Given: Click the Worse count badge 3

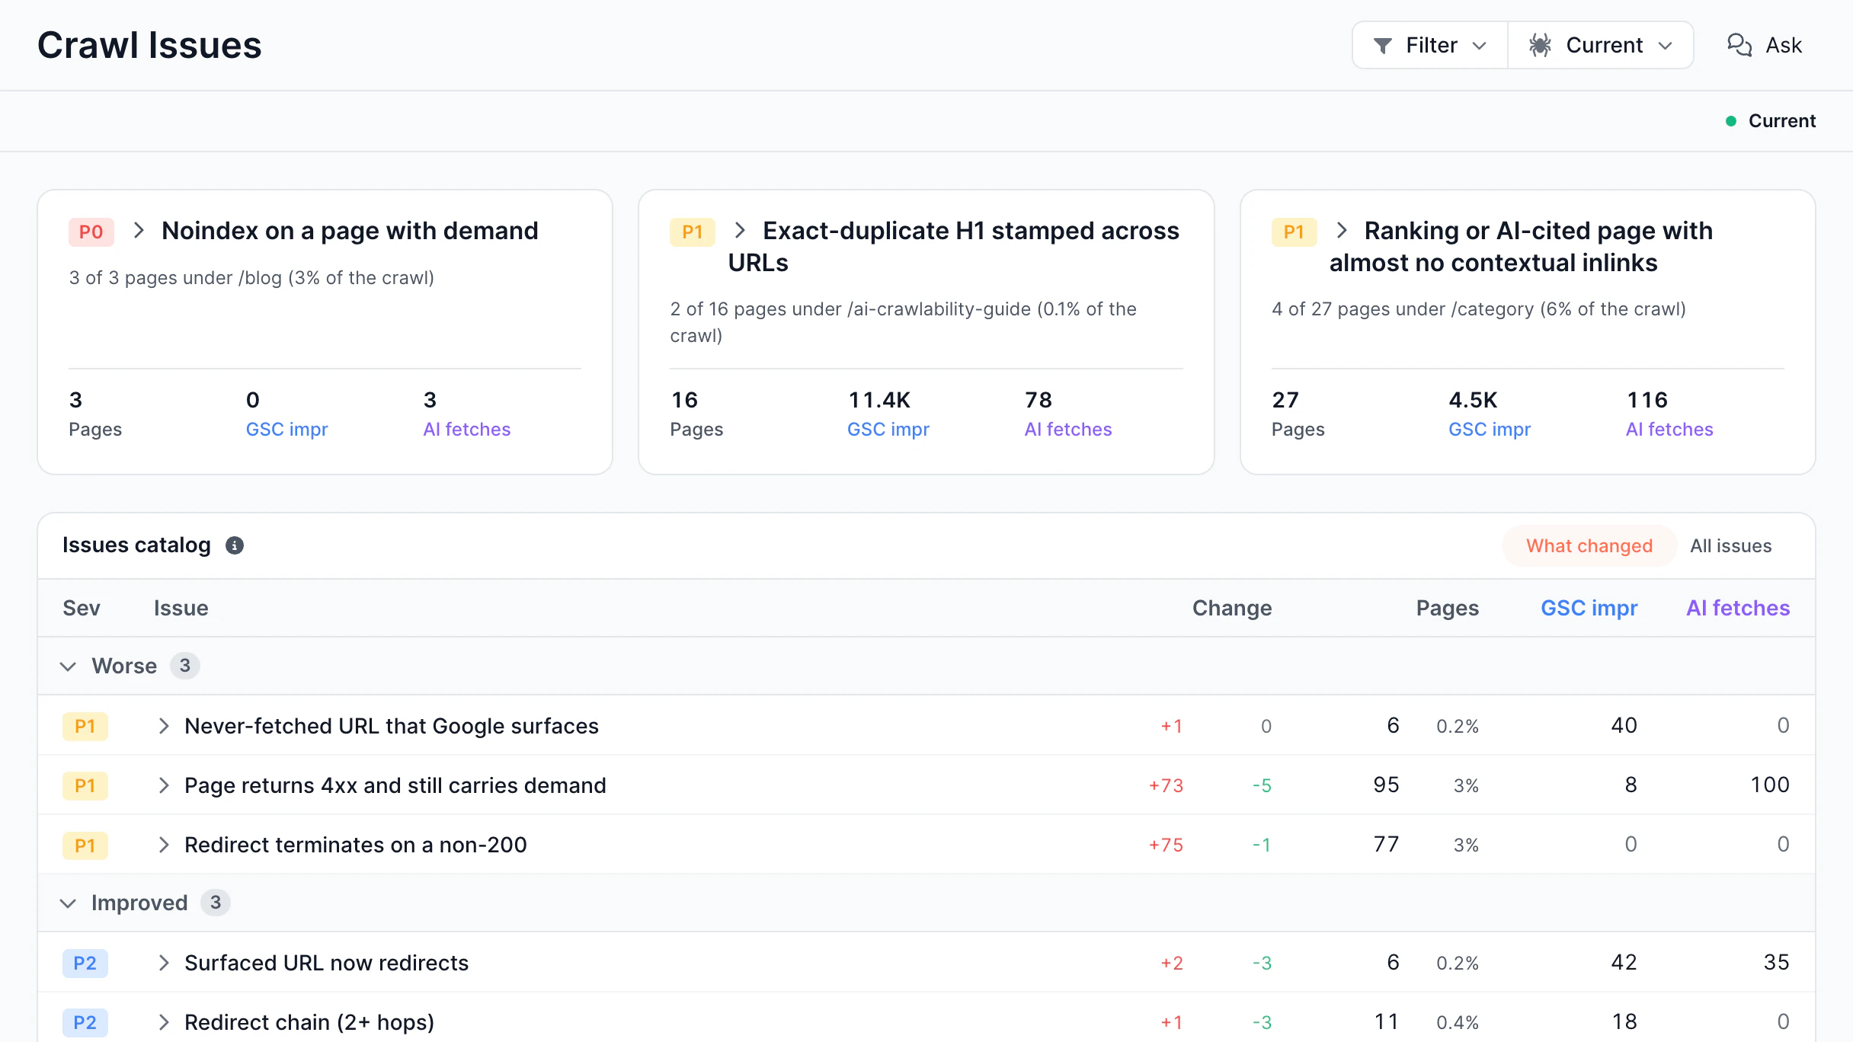Looking at the screenshot, I should pos(184,666).
